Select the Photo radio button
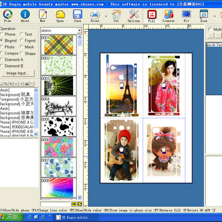Screen dimensions: 222x222 [x=2, y=47]
